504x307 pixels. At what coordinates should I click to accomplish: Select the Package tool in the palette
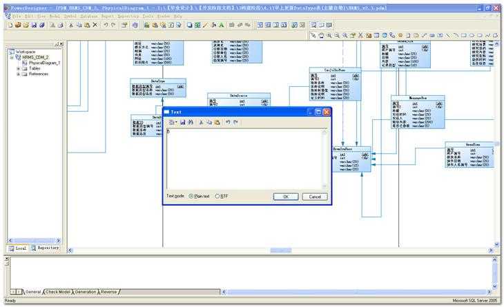pyautogui.click(x=369, y=35)
